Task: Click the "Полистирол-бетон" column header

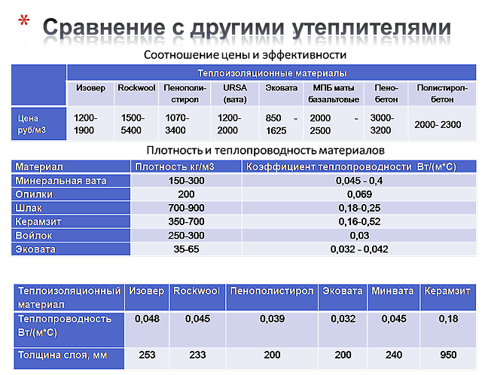Action: [x=442, y=93]
